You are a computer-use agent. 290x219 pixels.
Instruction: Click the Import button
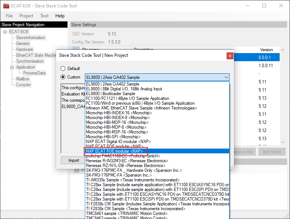(x=74, y=160)
